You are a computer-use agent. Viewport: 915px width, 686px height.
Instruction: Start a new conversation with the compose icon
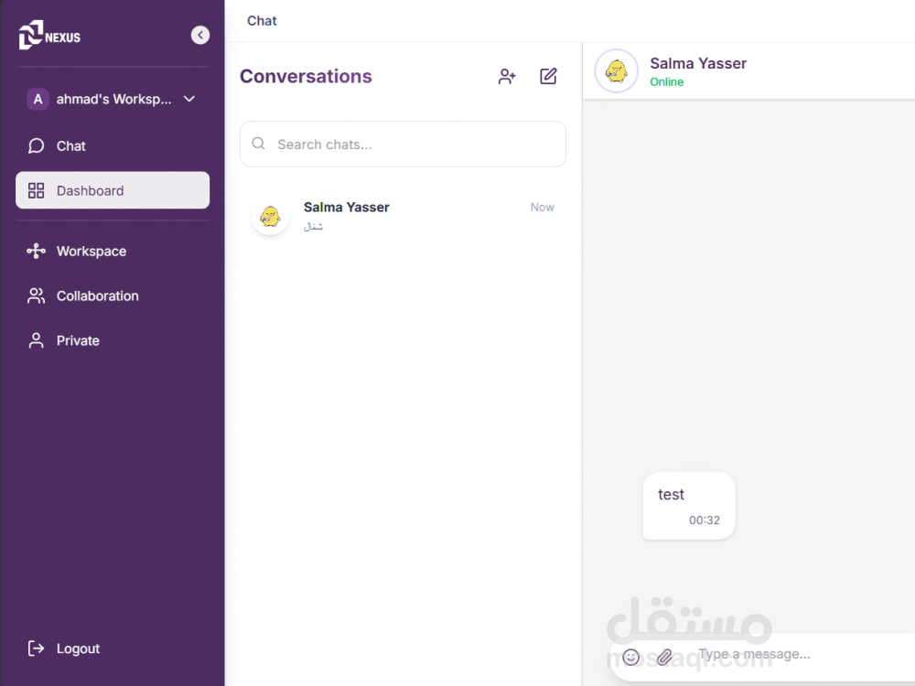coord(548,77)
